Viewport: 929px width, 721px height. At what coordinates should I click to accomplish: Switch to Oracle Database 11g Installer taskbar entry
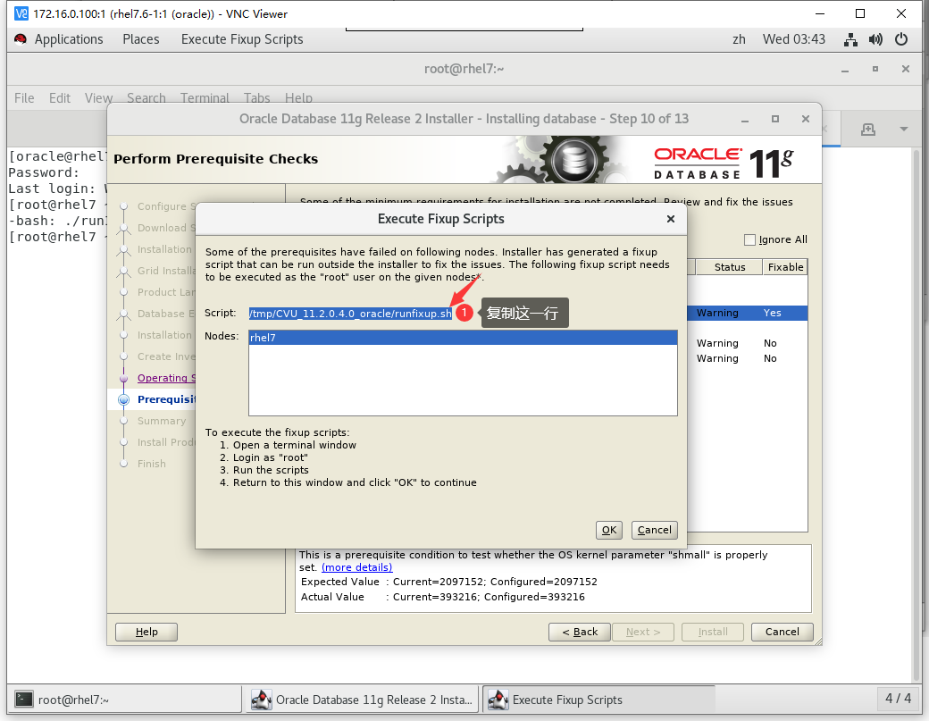[x=363, y=700]
